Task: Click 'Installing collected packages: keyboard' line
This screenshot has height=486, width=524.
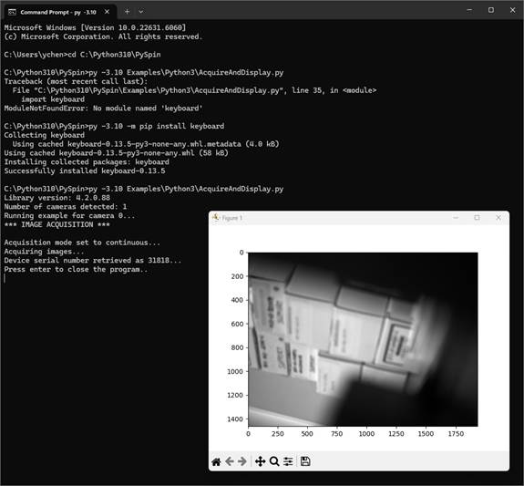Action: pyautogui.click(x=87, y=162)
